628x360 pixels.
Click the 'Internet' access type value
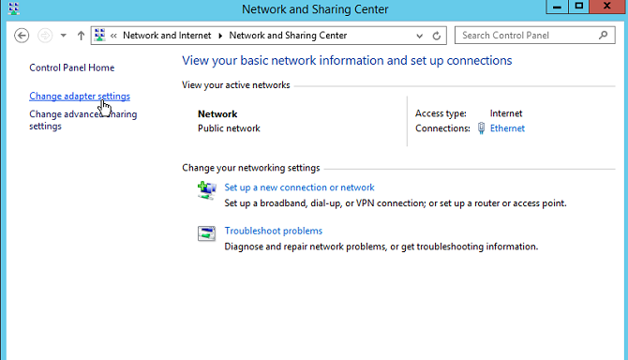pos(506,113)
